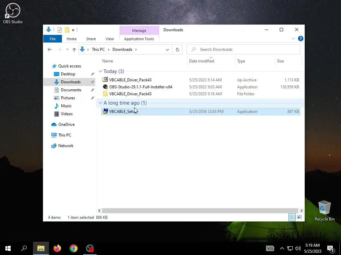
Task: Open Pictures in the navigation pane
Action: point(68,98)
